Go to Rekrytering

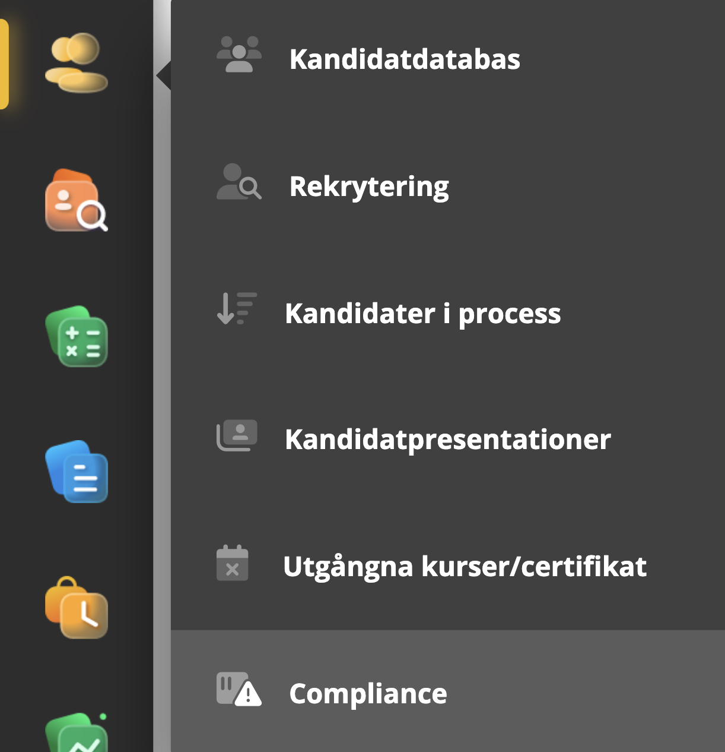pos(369,187)
